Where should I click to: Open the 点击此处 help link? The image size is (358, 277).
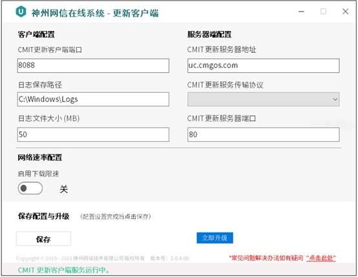(x=321, y=258)
